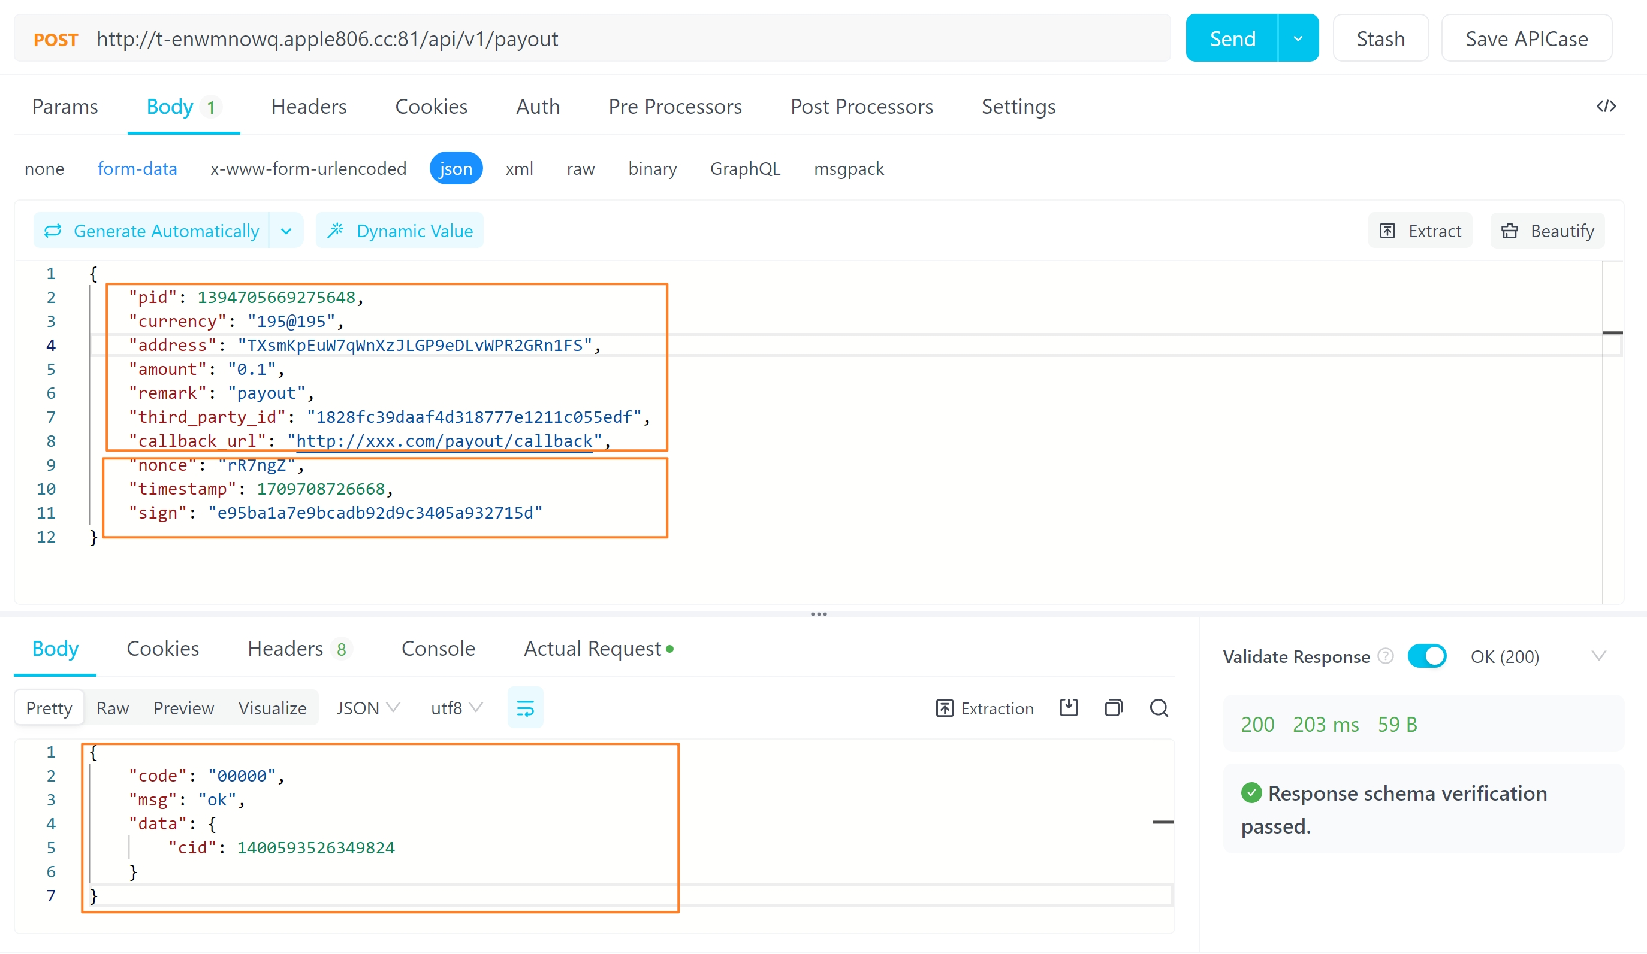Click the Stash button
Image resolution: width=1647 pixels, height=954 pixels.
(1380, 38)
